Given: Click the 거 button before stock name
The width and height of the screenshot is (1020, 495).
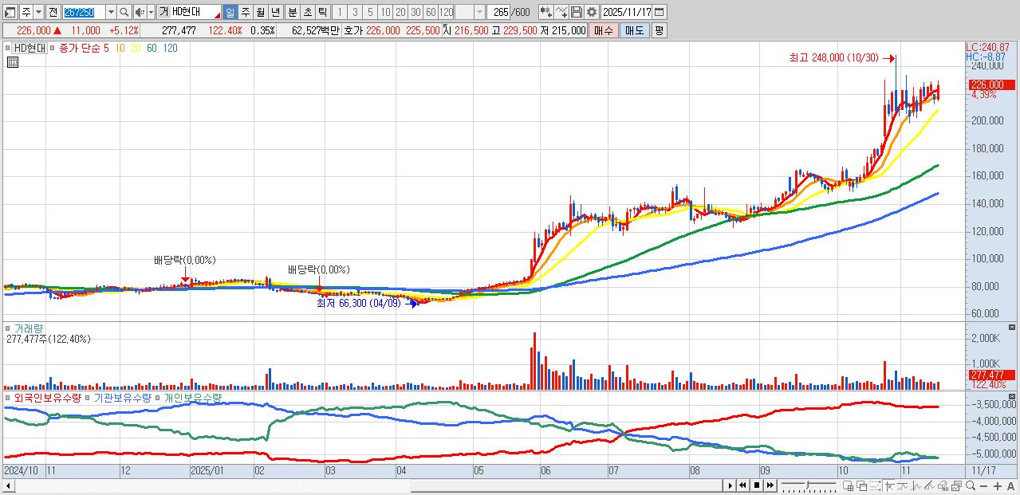Looking at the screenshot, I should click(163, 12).
